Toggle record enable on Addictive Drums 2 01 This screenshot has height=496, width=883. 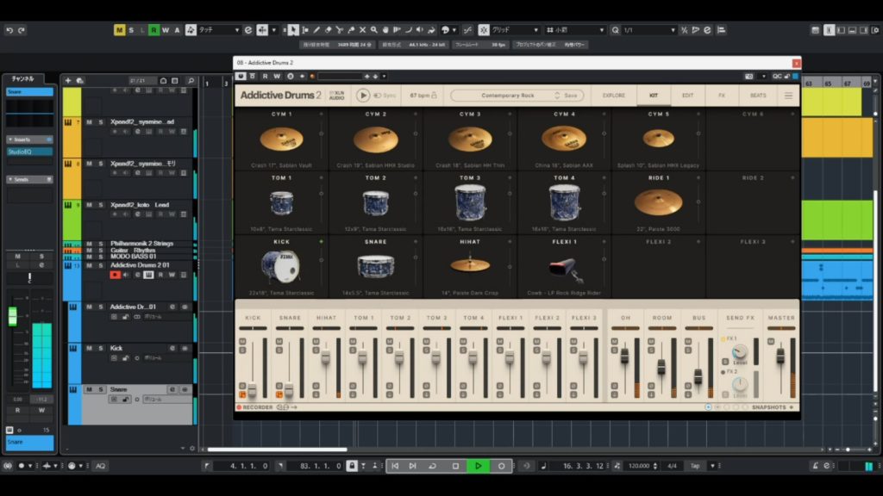115,276
